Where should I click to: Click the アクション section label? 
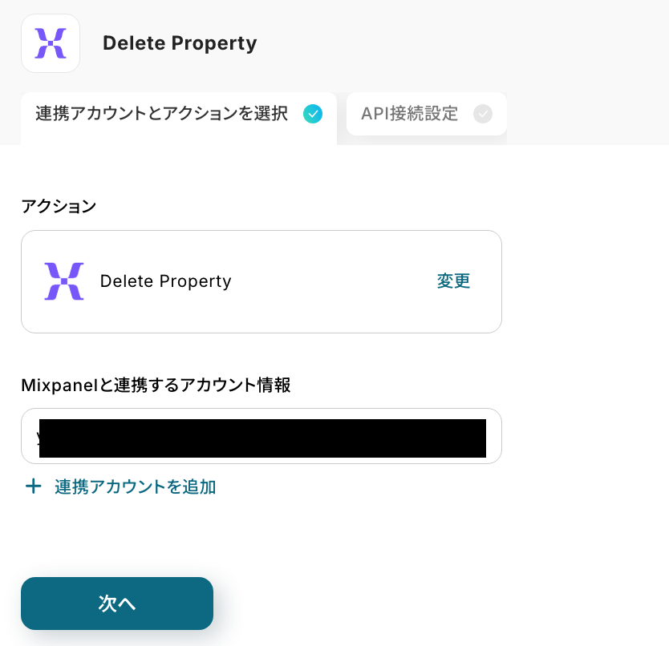[59, 206]
